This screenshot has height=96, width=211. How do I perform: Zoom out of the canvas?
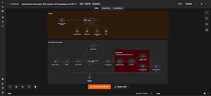[23, 87]
